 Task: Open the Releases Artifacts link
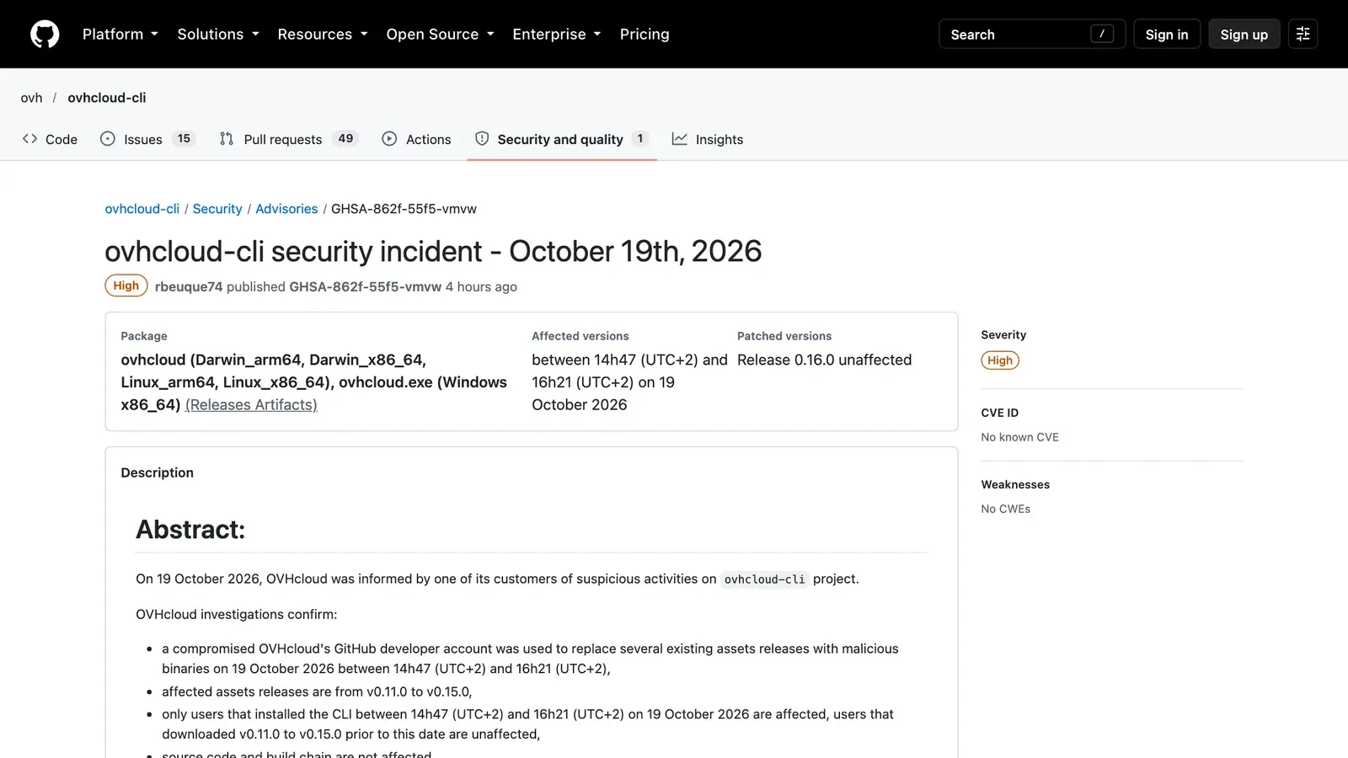coord(251,405)
